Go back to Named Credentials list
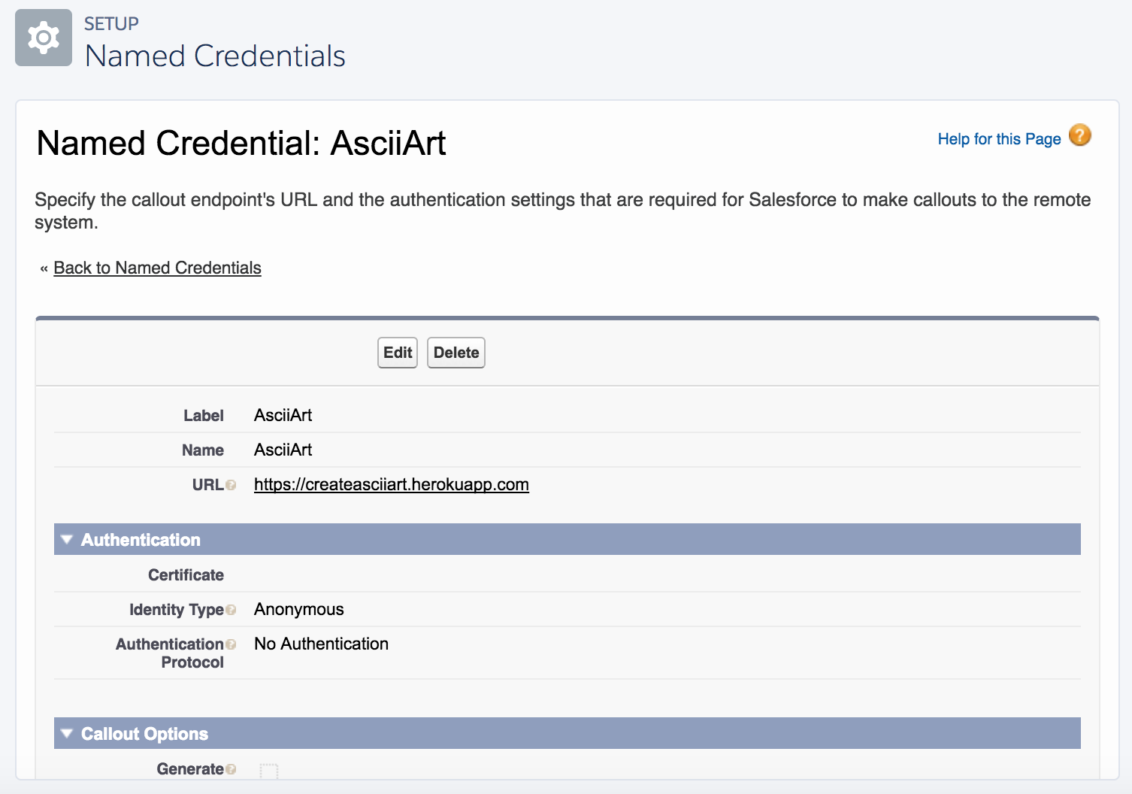The height and width of the screenshot is (794, 1132). (x=157, y=268)
